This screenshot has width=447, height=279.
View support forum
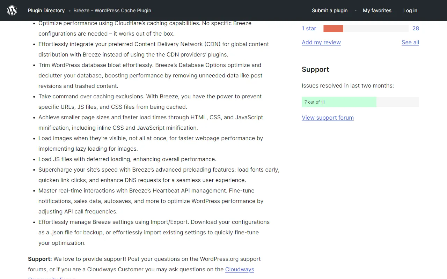click(x=328, y=118)
